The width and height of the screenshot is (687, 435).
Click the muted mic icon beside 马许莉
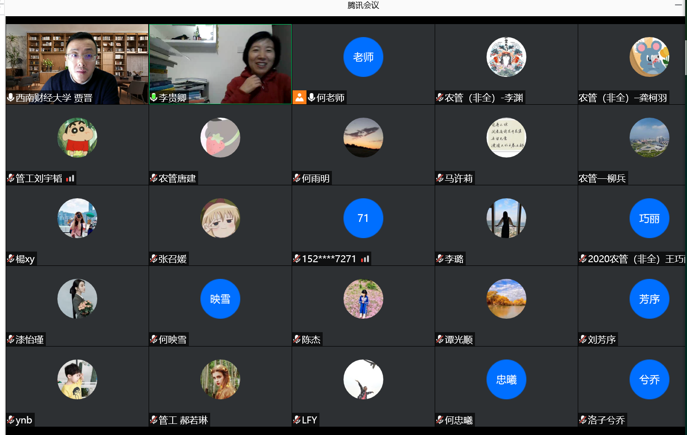[440, 178]
